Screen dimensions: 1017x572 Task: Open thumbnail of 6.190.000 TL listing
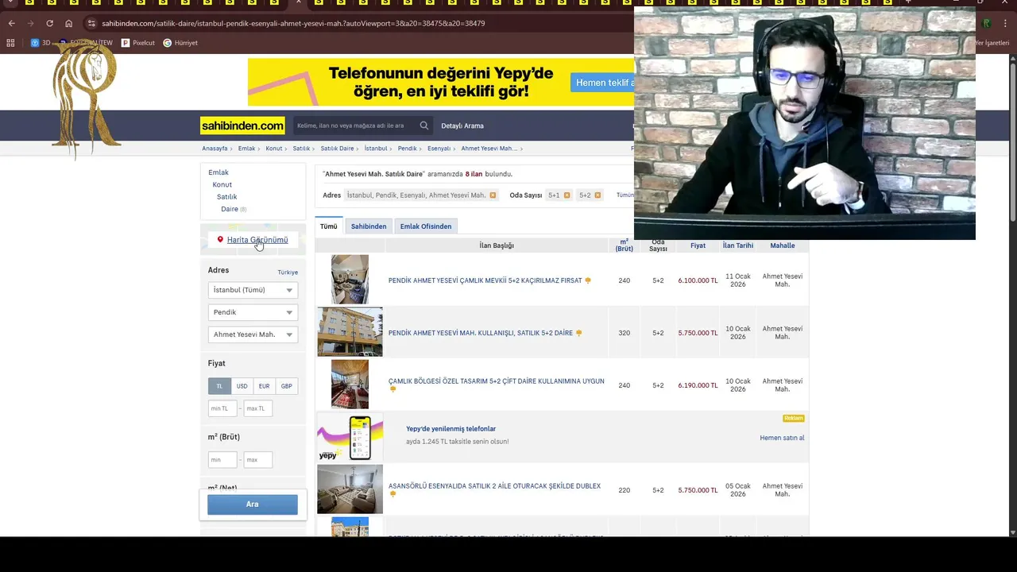350,385
